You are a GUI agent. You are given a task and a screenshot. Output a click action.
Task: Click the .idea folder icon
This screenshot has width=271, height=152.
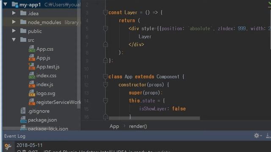(x=23, y=13)
